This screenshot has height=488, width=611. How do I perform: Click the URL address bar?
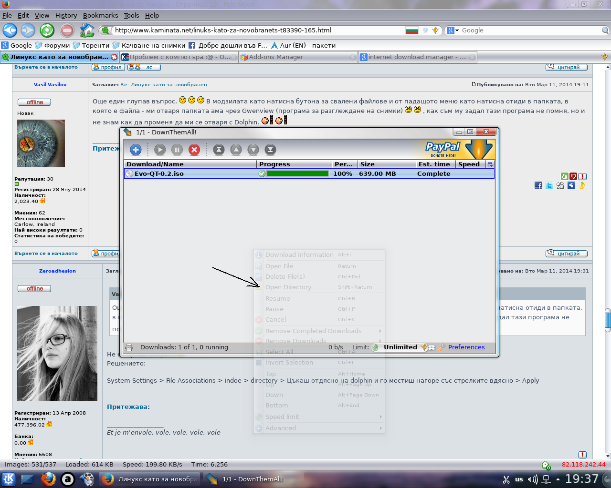tap(258, 30)
